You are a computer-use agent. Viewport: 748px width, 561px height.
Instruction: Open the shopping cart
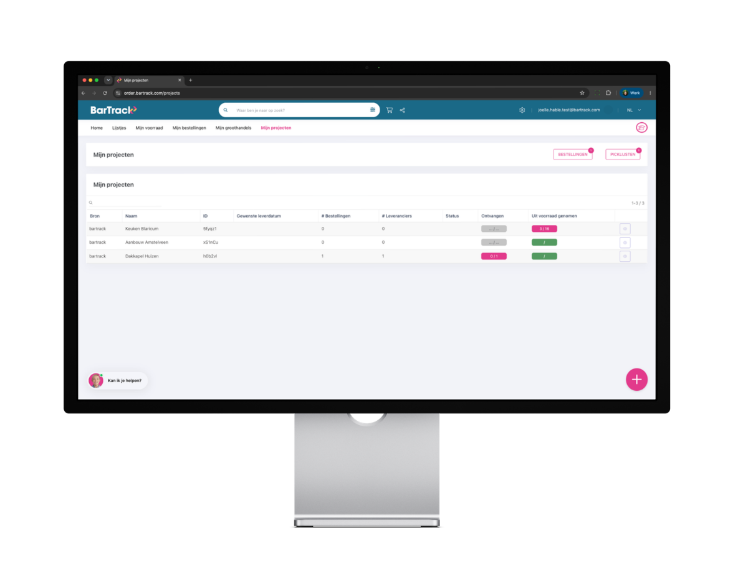[x=390, y=110]
